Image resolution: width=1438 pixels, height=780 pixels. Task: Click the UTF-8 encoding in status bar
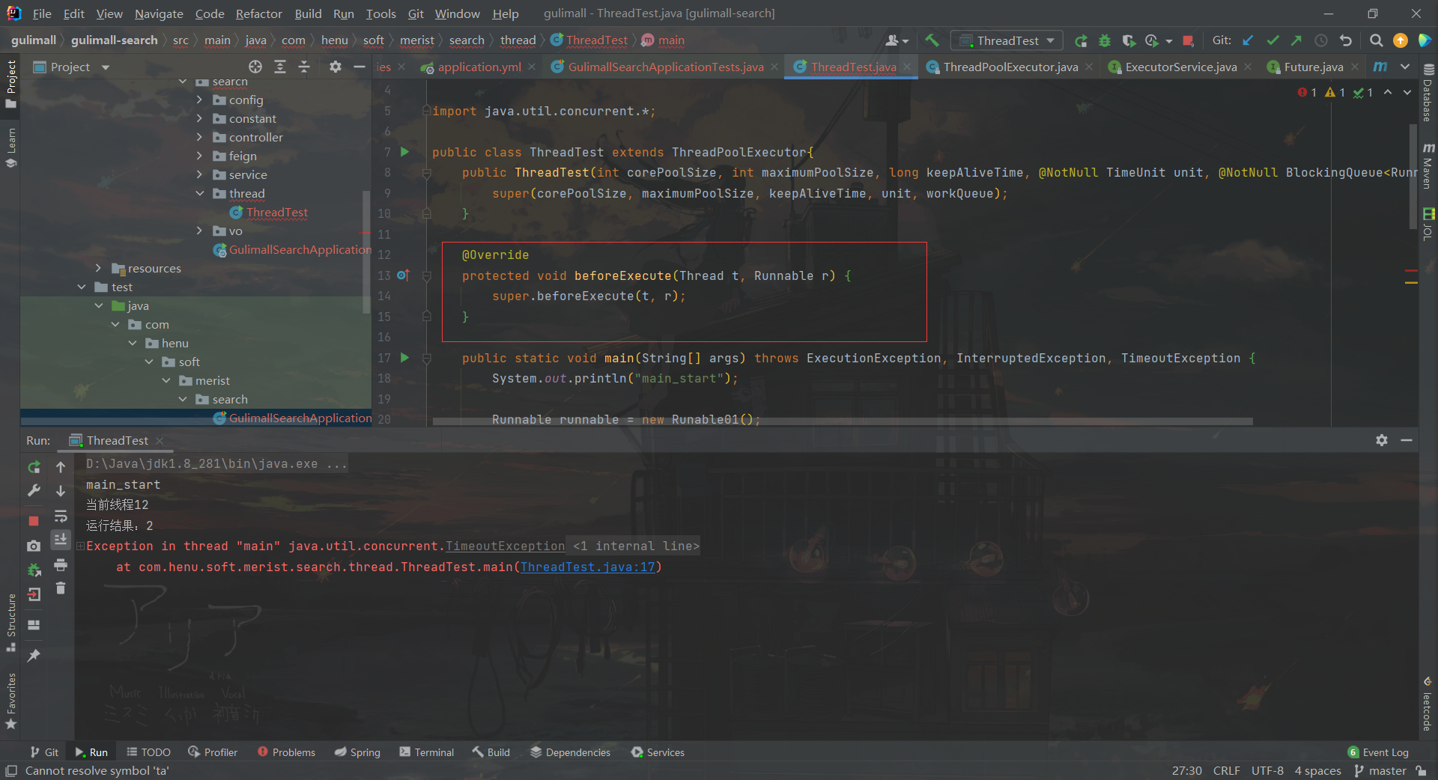pyautogui.click(x=1267, y=771)
